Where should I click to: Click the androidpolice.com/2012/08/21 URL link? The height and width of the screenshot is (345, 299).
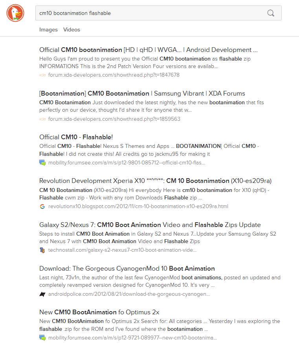click(x=129, y=294)
